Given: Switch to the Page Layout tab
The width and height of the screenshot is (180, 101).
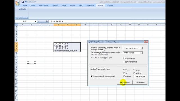Looking at the screenshot, I should tap(43, 6).
